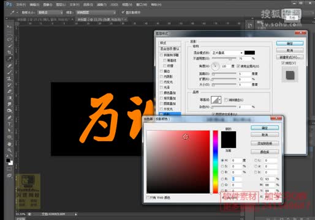Click the shadow color swatch beside blend mode
The height and width of the screenshot is (220, 315).
click(249, 53)
